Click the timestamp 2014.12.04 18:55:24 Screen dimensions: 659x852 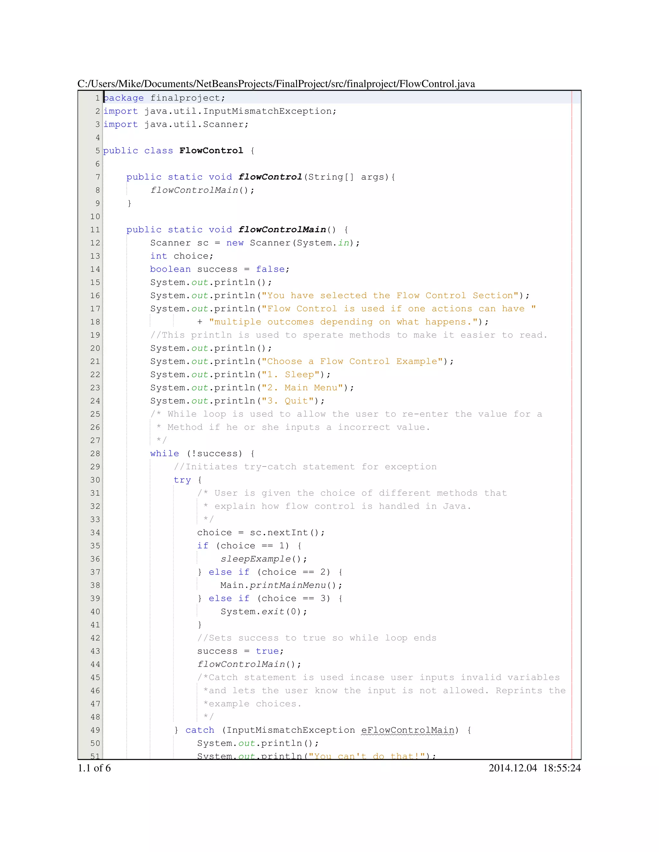tap(534, 768)
